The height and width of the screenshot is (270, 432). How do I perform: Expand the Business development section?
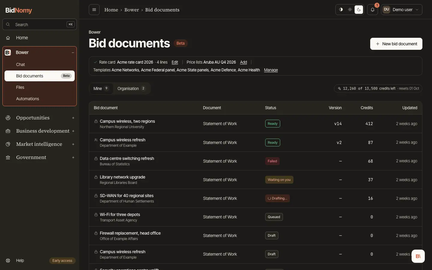[73, 131]
